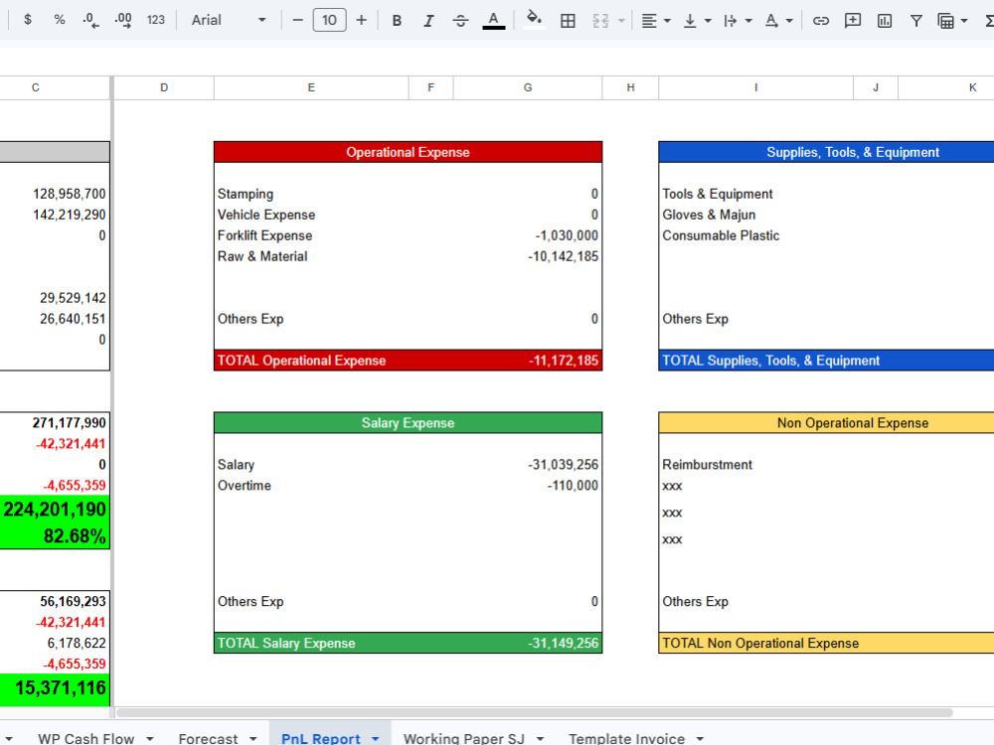
Task: Expand filter views dropdown arrow
Action: pos(964,21)
